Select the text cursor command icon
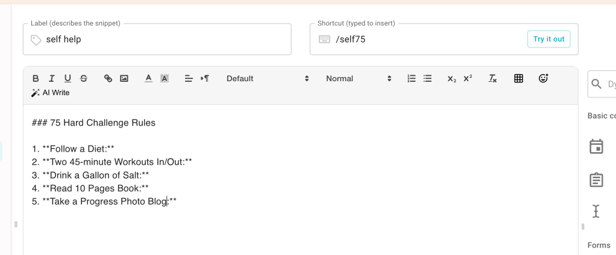Viewport: 616px width, 255px height. click(596, 211)
